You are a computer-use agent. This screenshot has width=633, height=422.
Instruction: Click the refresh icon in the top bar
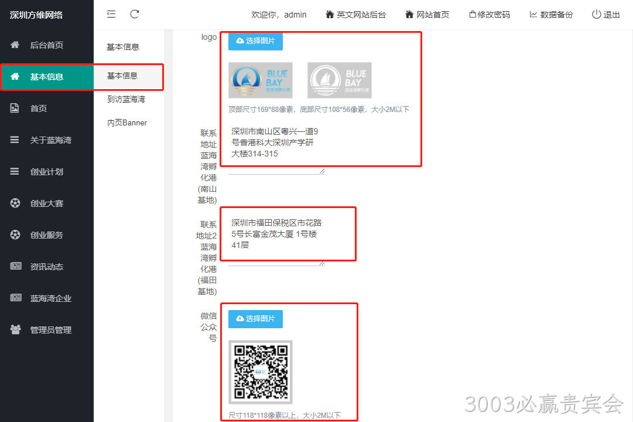point(135,14)
